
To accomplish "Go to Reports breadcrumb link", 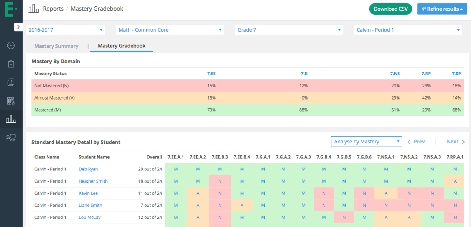I will point(53,9).
